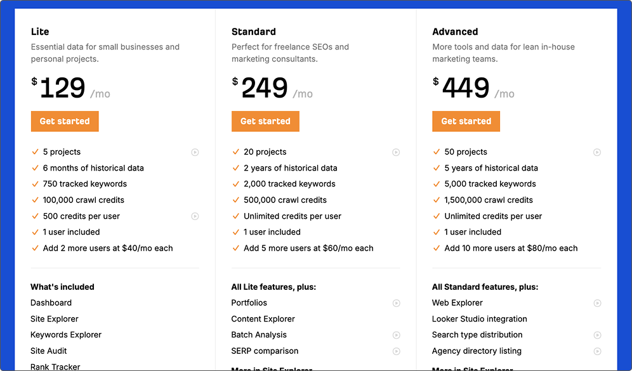Open the Portfolios feature video icon
This screenshot has height=371, width=632.
coord(396,303)
